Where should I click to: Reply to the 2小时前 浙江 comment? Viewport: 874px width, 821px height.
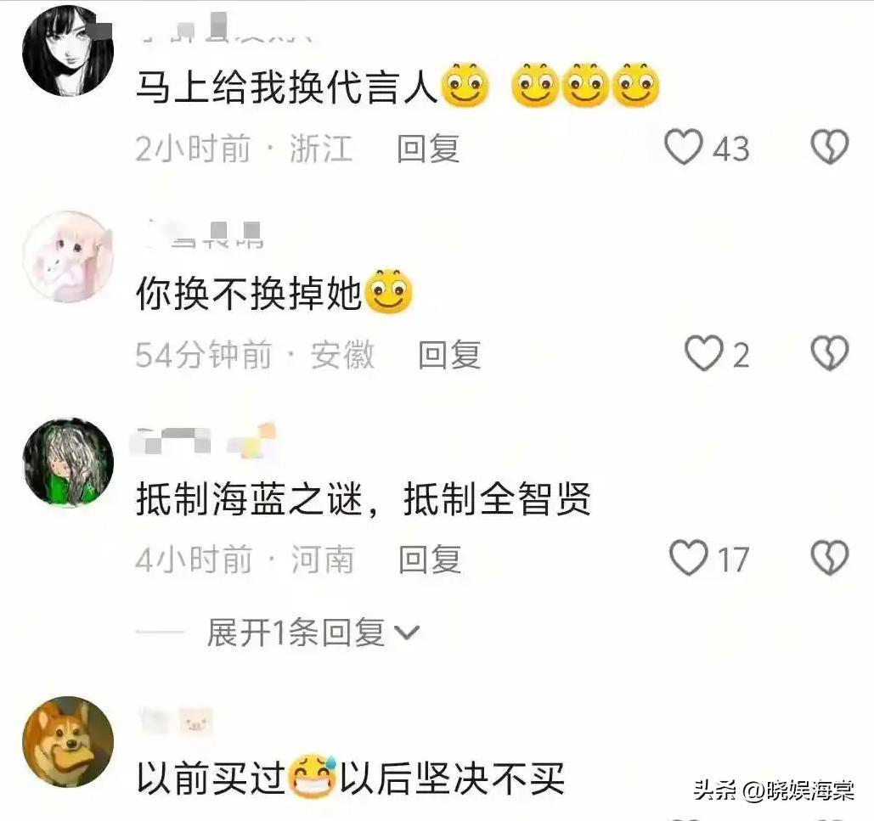click(x=428, y=149)
